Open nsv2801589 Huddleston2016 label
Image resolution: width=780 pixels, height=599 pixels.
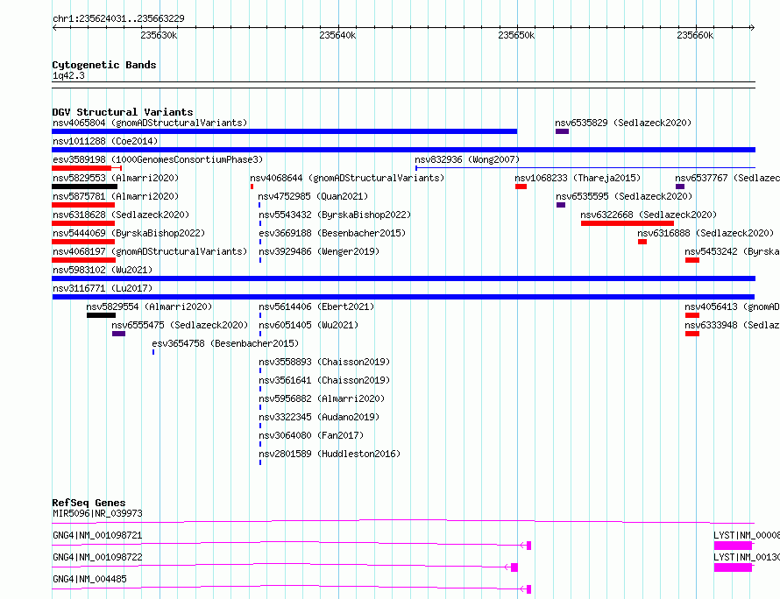[330, 454]
